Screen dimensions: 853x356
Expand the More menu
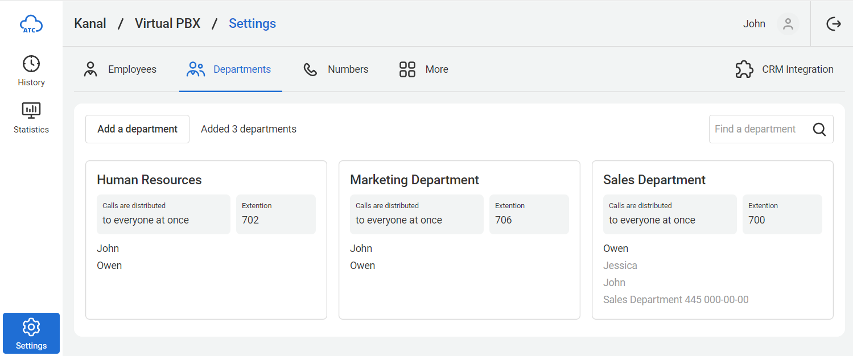[424, 69]
